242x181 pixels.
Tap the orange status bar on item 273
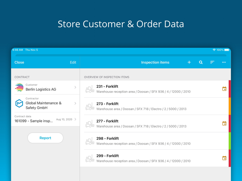coord(230,106)
